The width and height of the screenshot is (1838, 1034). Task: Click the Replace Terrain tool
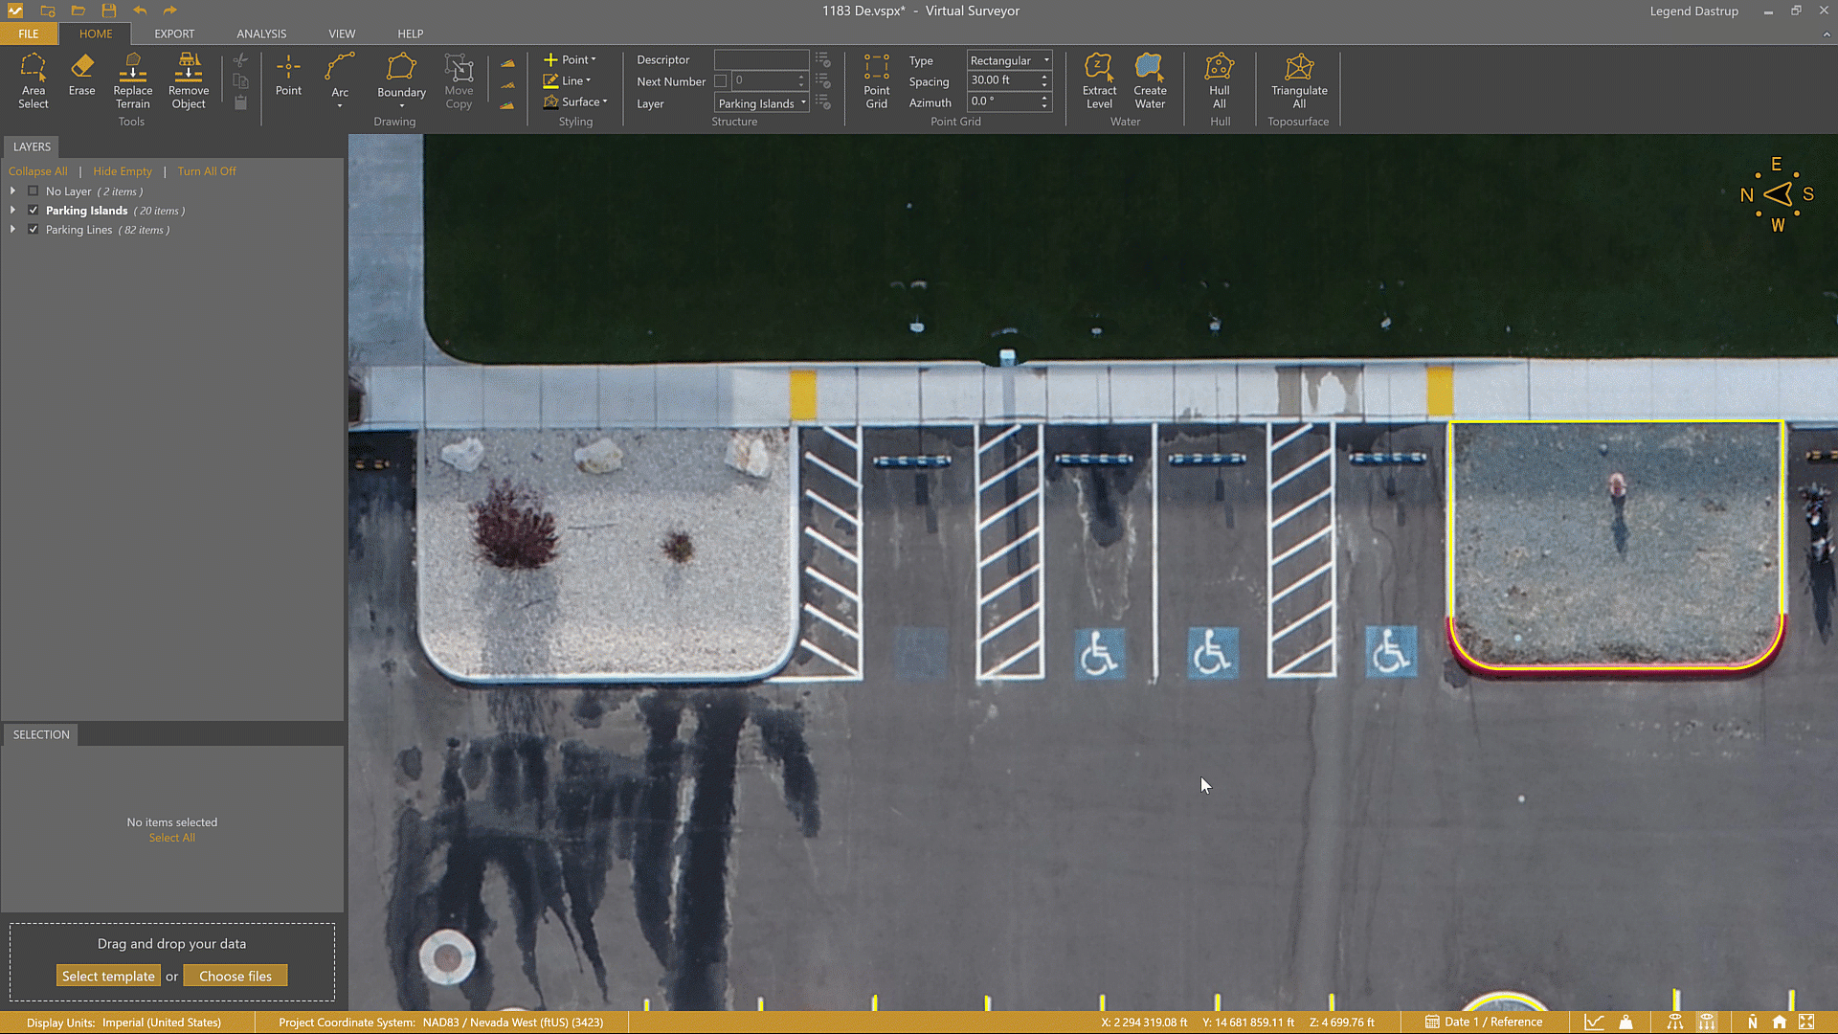tap(132, 80)
